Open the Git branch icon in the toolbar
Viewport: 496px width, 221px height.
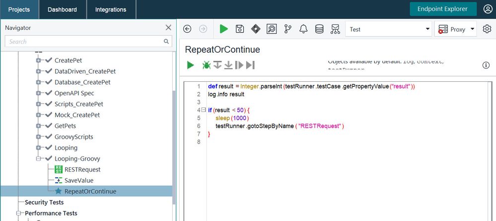point(287,29)
